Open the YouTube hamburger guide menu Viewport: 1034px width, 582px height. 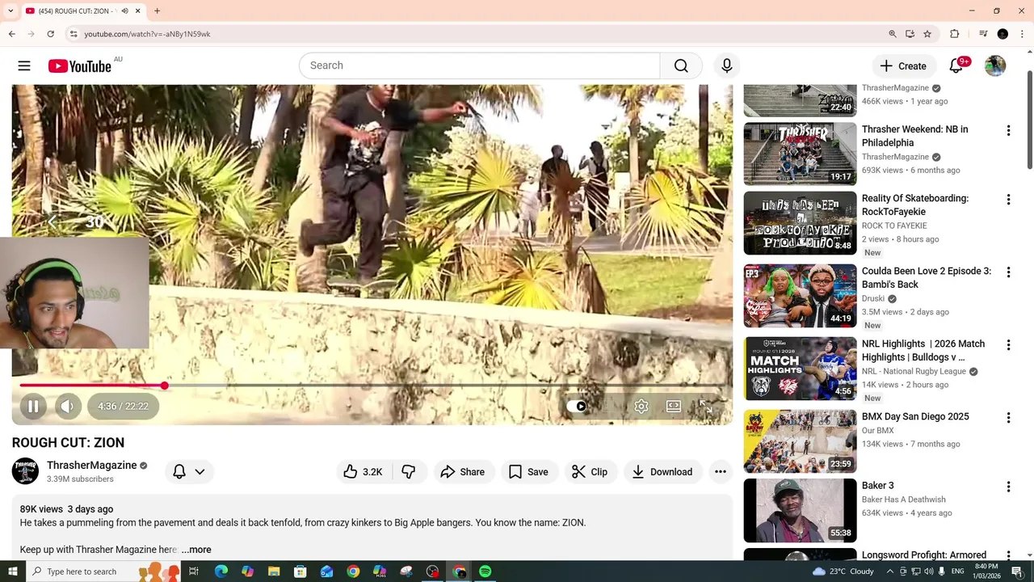24,66
